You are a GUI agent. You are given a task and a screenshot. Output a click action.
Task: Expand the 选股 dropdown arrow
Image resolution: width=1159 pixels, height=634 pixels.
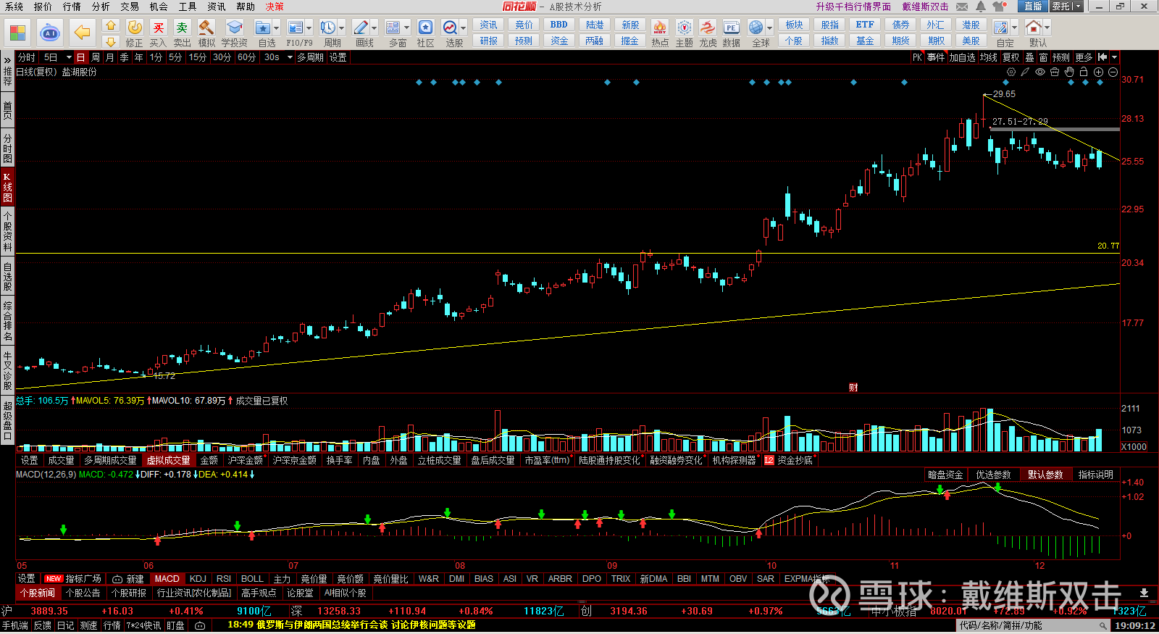coord(463,28)
